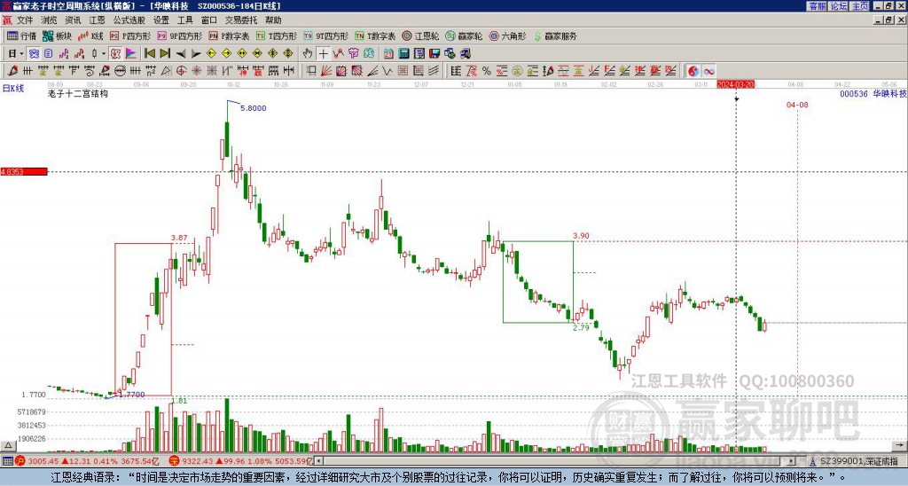908x486 pixels.
Task: Click the scrollbar right arrow at chart bottom
Action: 792,461
